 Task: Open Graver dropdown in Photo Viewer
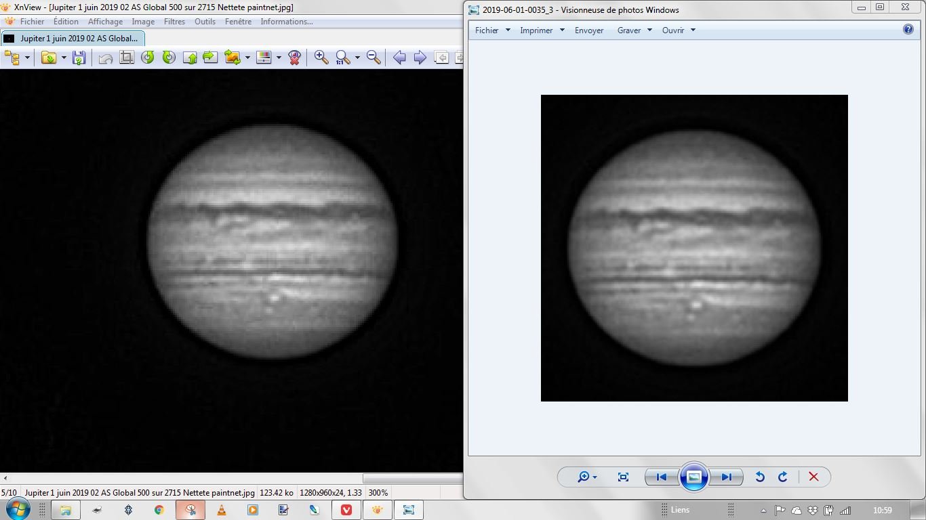635,30
